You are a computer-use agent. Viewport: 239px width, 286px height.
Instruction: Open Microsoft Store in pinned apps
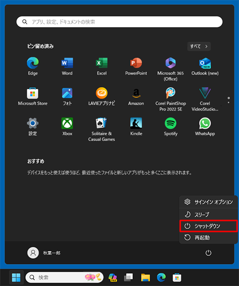[x=33, y=97]
